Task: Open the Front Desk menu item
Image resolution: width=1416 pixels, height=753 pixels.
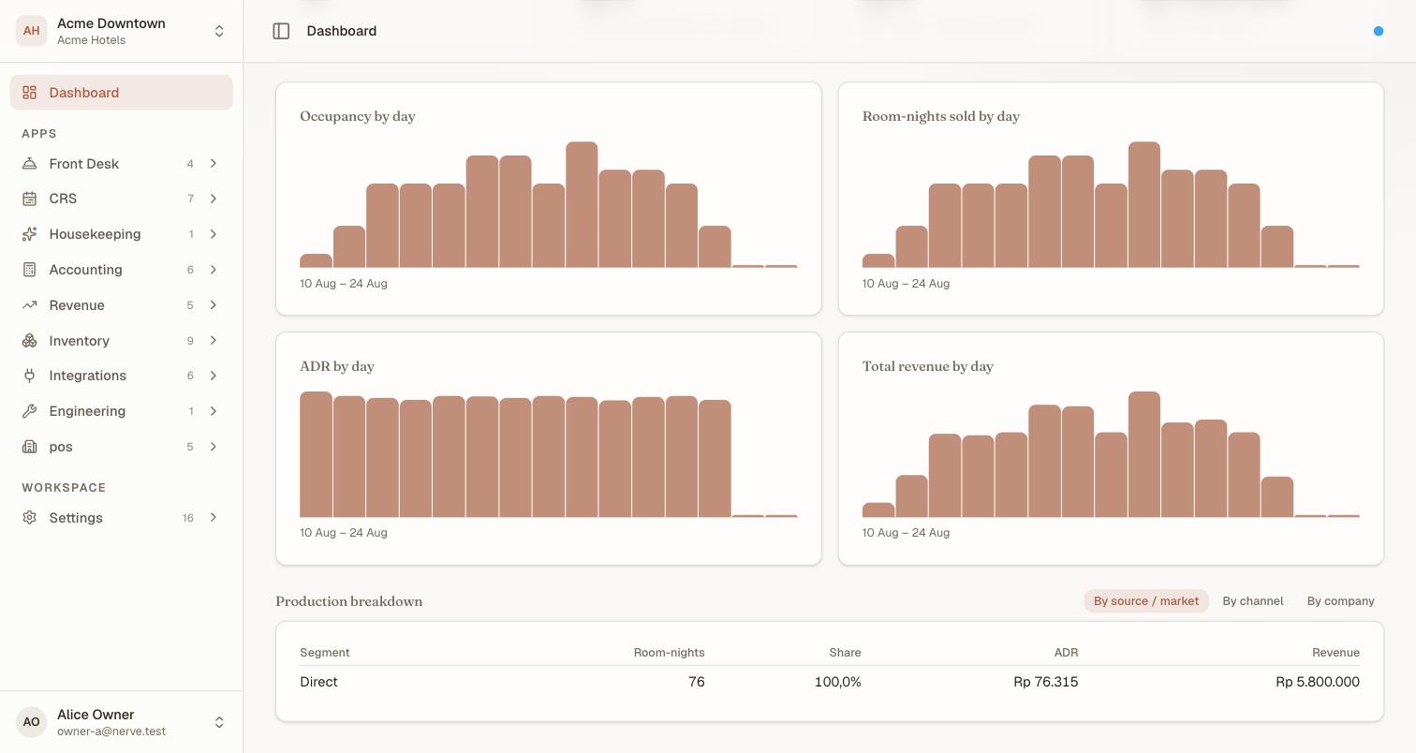Action: click(x=122, y=164)
